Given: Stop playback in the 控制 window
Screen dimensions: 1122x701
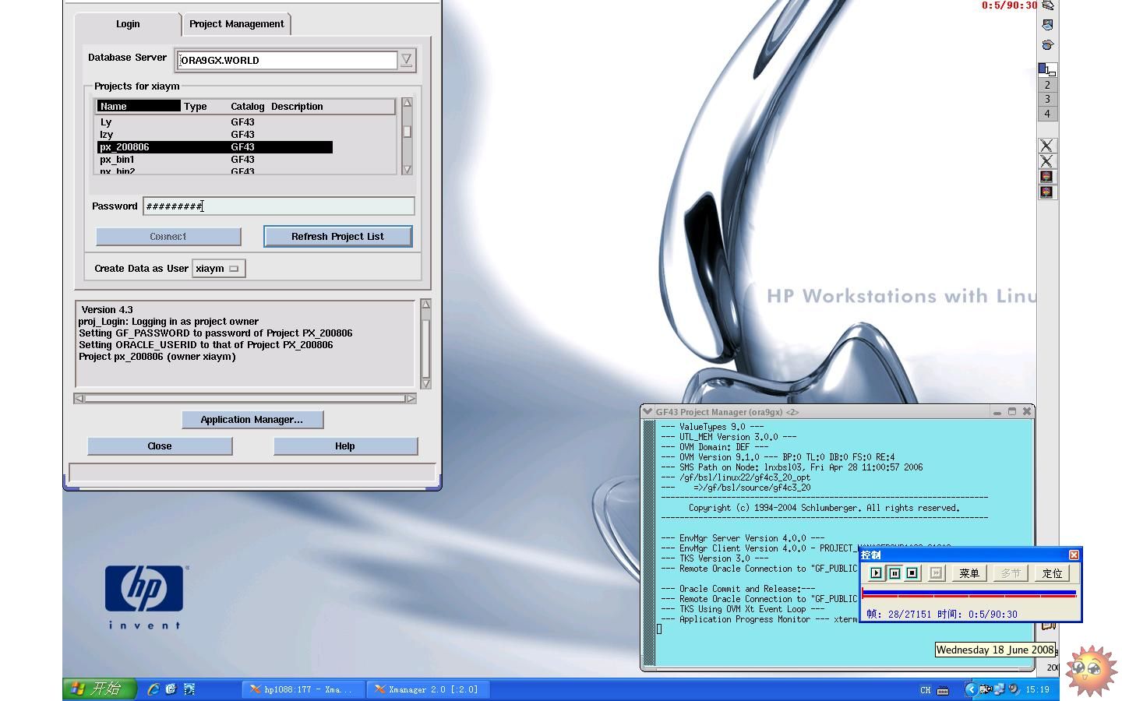Looking at the screenshot, I should click(x=912, y=573).
